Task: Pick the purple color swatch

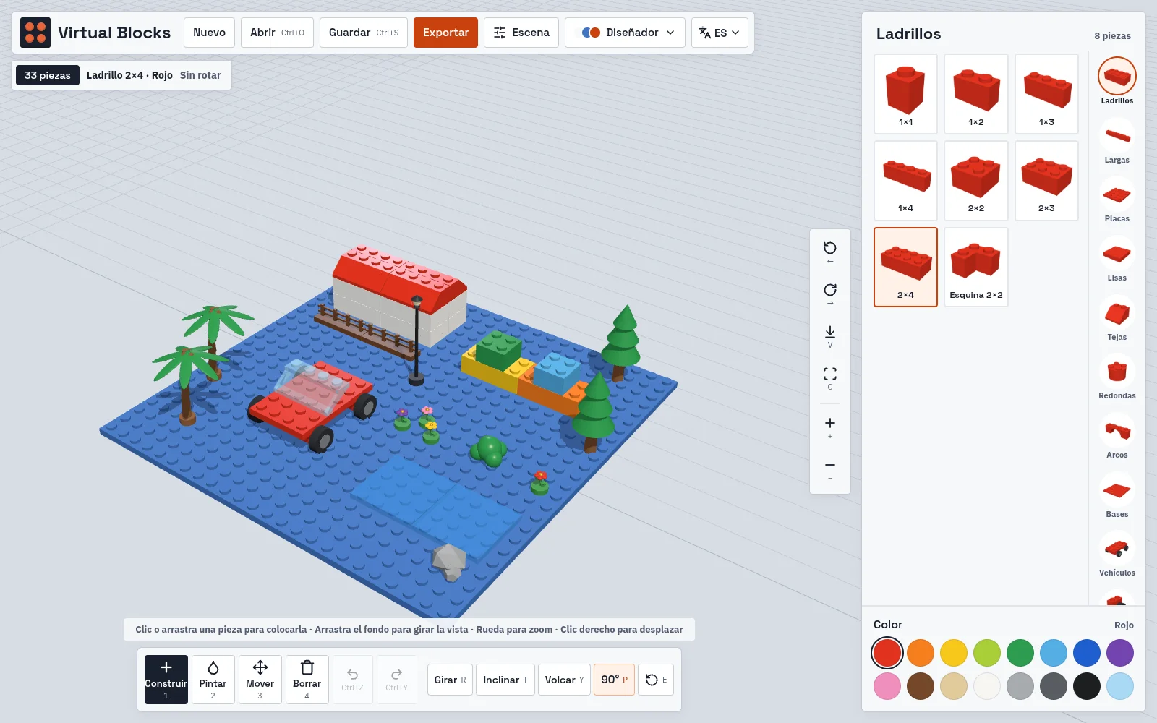Action: coord(1120,653)
